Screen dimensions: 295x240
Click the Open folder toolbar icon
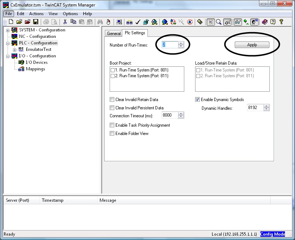click(x=19, y=22)
